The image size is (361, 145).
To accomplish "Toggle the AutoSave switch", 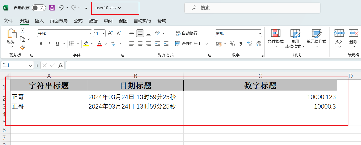I will [39, 8].
